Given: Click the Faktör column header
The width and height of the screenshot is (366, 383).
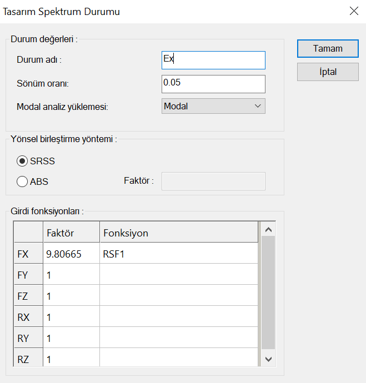Looking at the screenshot, I should pyautogui.click(x=71, y=233).
